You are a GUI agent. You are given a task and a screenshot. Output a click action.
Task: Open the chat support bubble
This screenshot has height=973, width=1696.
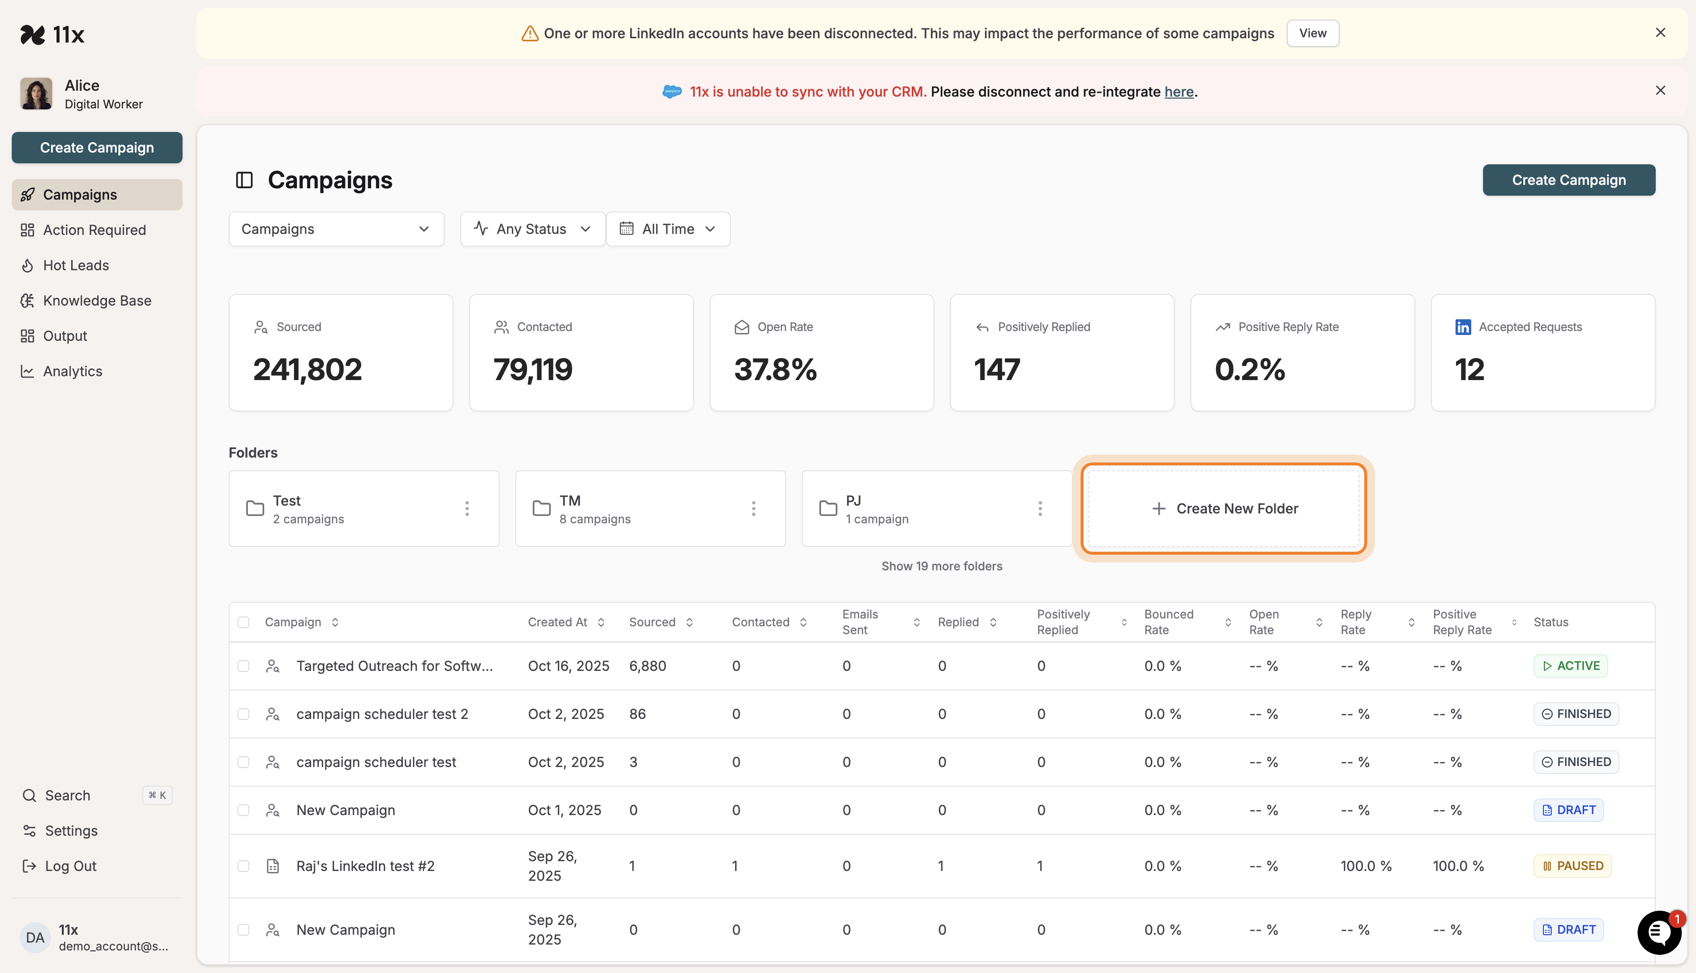pyautogui.click(x=1659, y=932)
